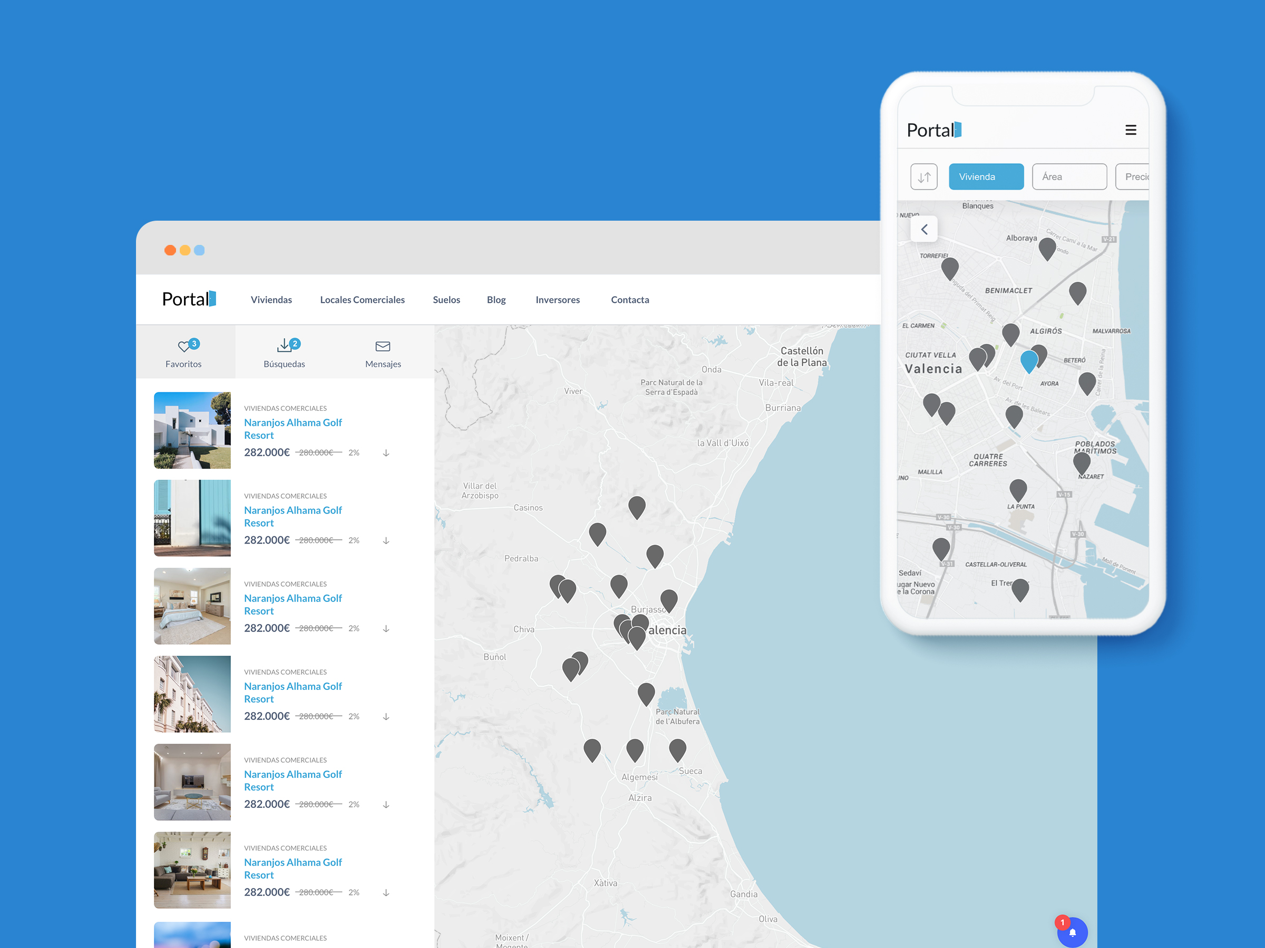
Task: Open the bedroom listing thumbnail
Action: point(192,606)
